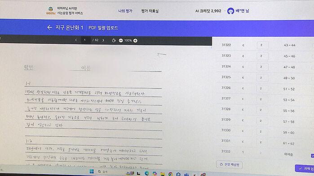Launch Microsoft Edge from the taskbar

click(x=147, y=173)
